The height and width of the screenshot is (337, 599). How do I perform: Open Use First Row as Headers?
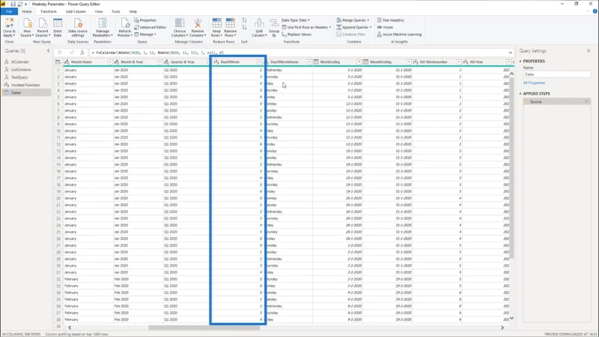[306, 27]
